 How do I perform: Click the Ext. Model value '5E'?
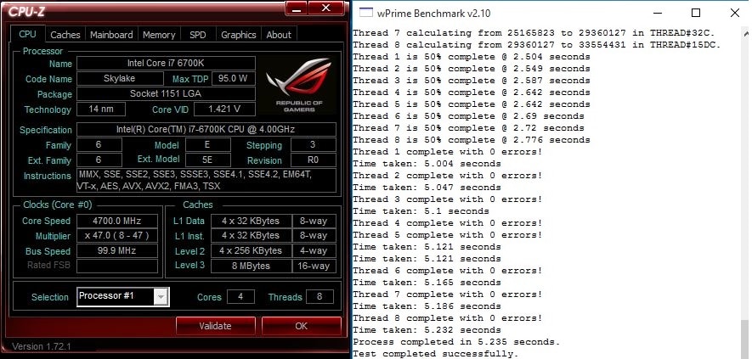208,160
